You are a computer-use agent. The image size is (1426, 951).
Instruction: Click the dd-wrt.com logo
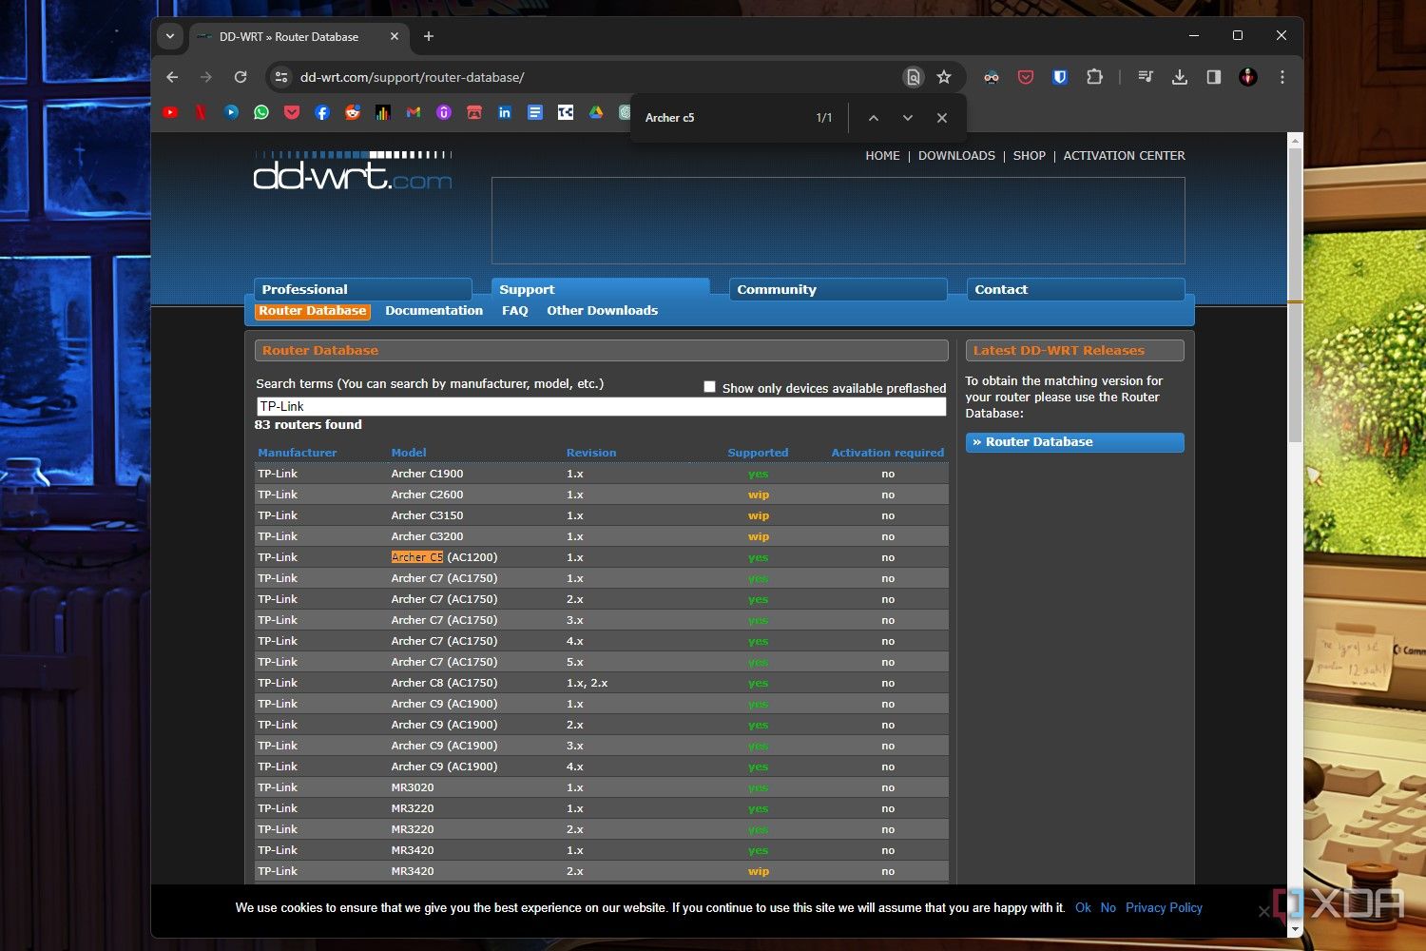(353, 171)
